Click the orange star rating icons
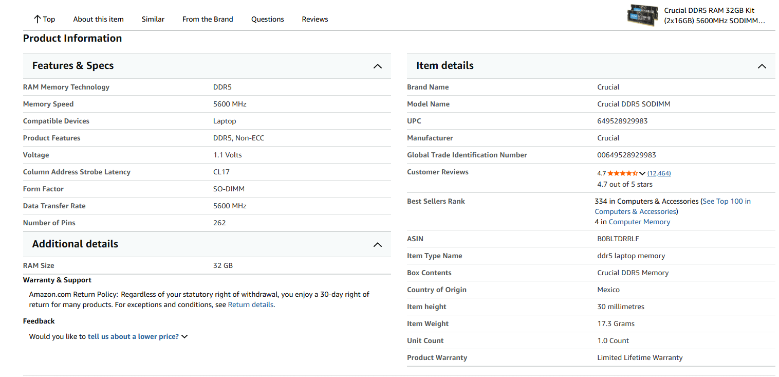 tap(622, 173)
